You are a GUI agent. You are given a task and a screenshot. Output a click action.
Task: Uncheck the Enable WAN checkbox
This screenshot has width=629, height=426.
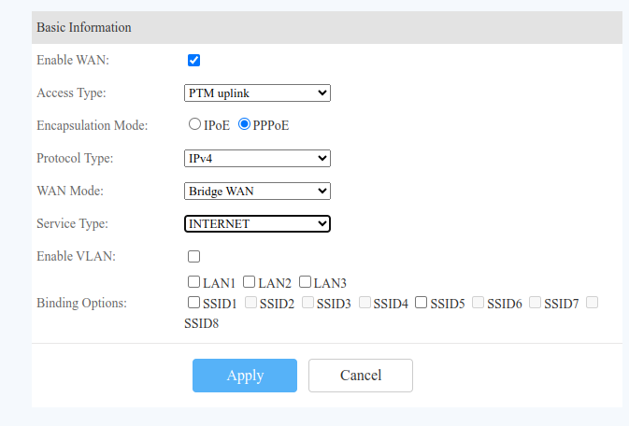click(x=194, y=61)
